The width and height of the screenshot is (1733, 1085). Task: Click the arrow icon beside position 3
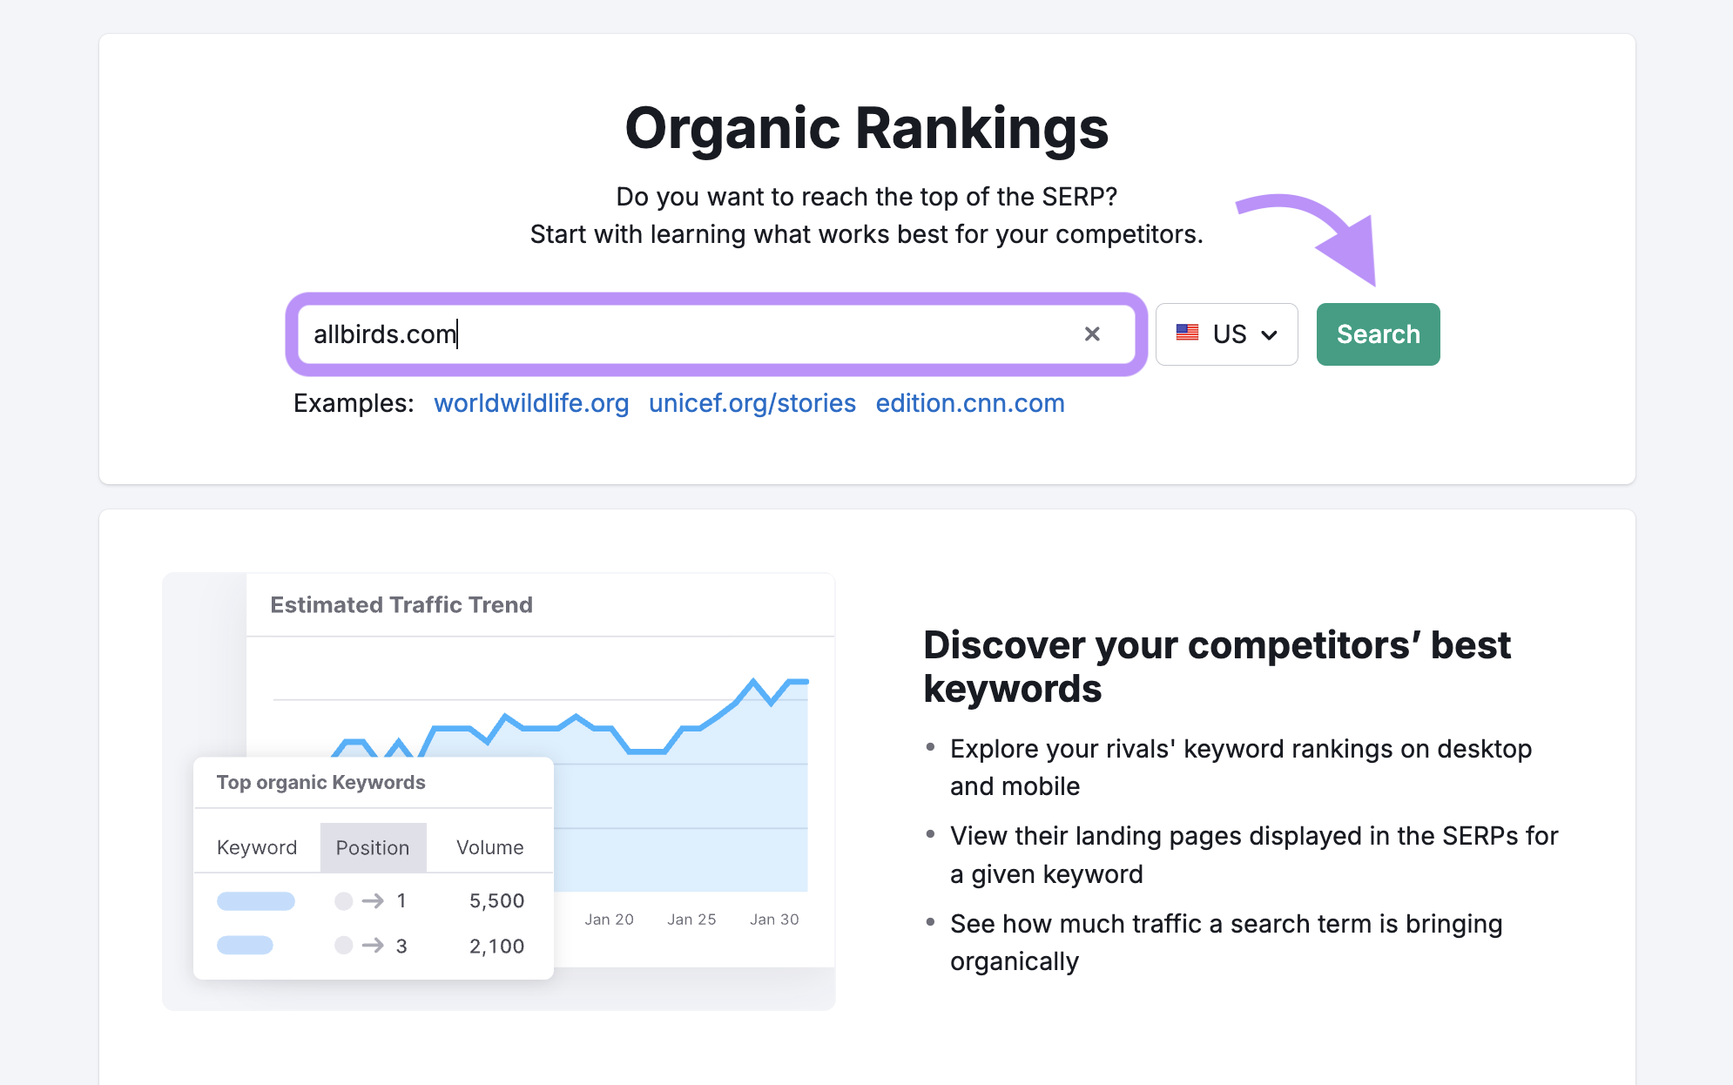374,946
